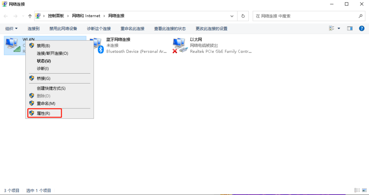The height and width of the screenshot is (195, 369).
Task: Click 诊断这个连接 toolbar button
Action: (x=99, y=28)
